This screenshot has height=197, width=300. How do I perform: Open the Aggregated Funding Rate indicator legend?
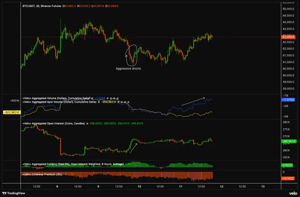click(x=73, y=164)
